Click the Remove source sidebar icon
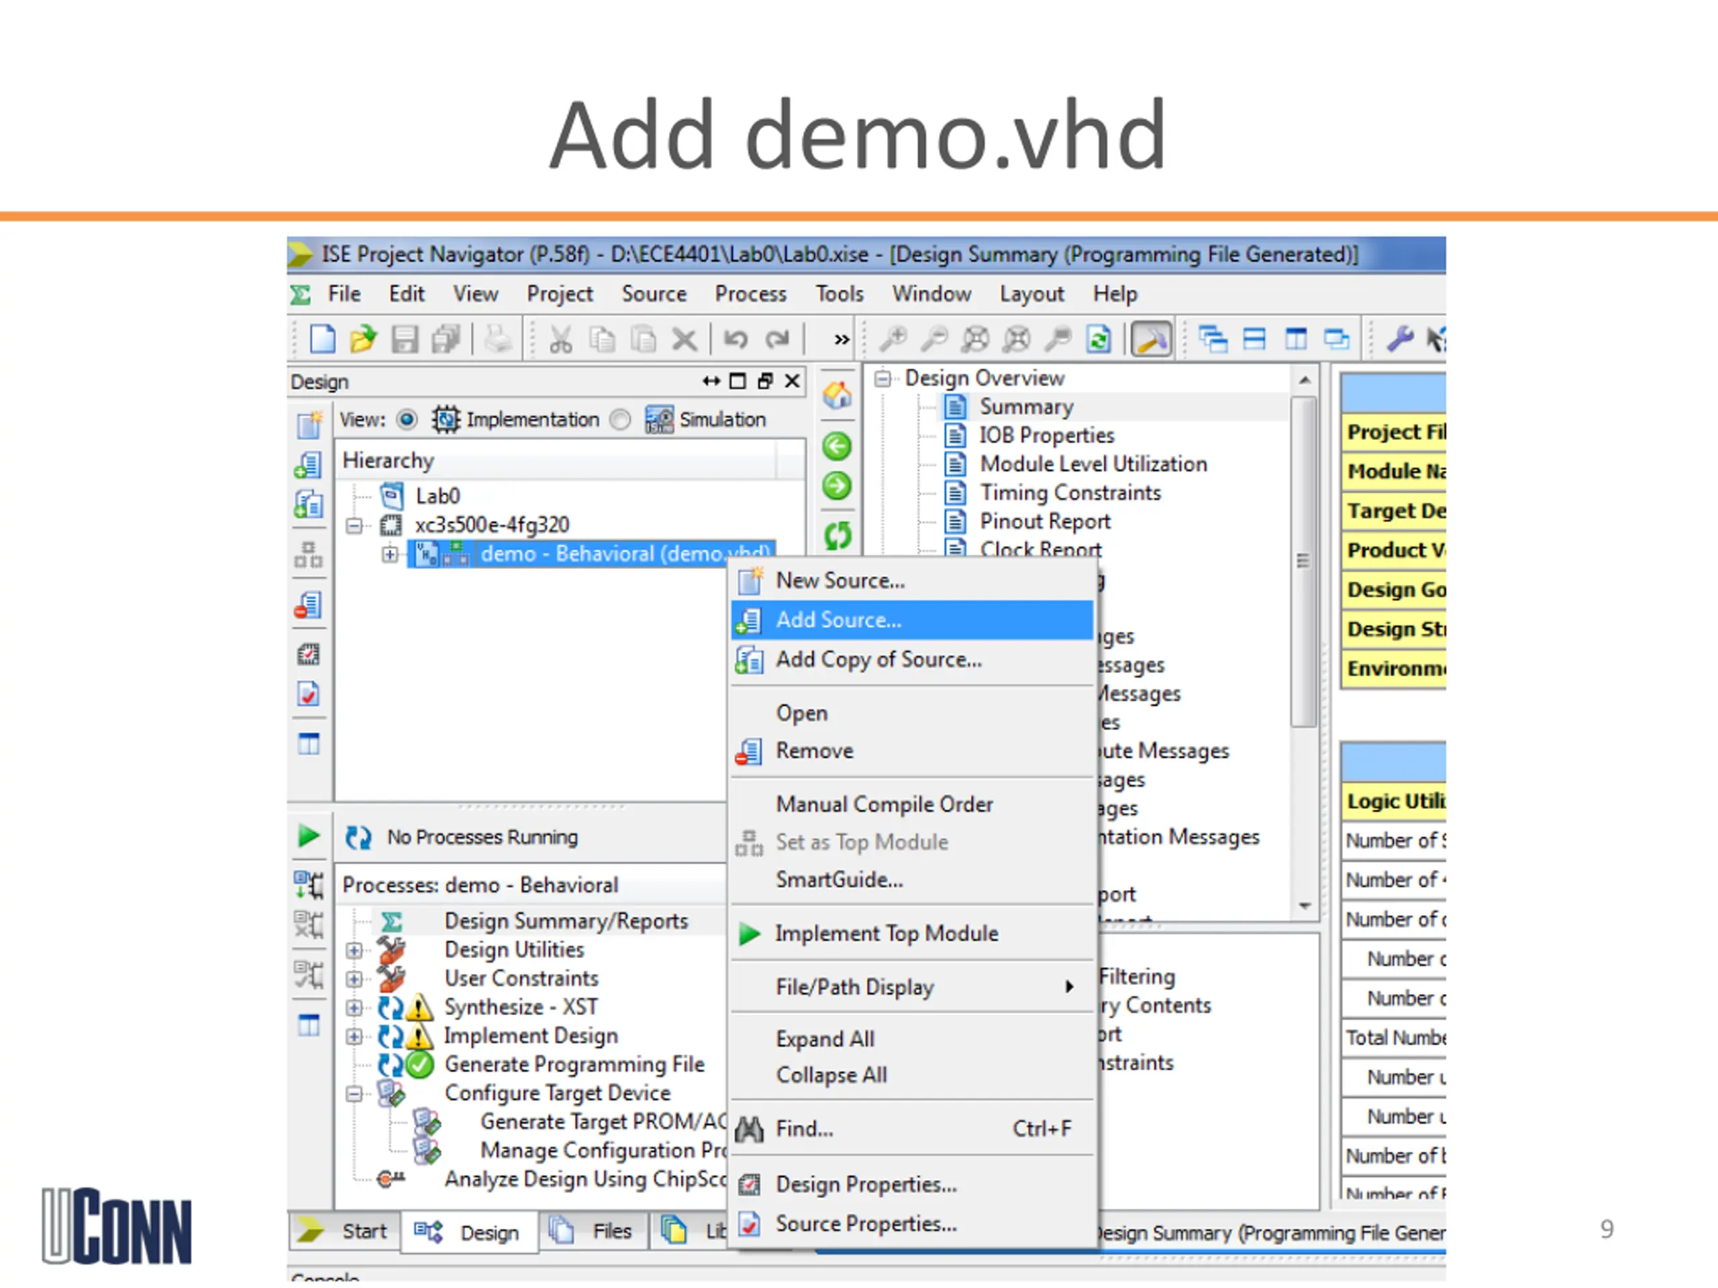1718x1288 pixels. [308, 605]
